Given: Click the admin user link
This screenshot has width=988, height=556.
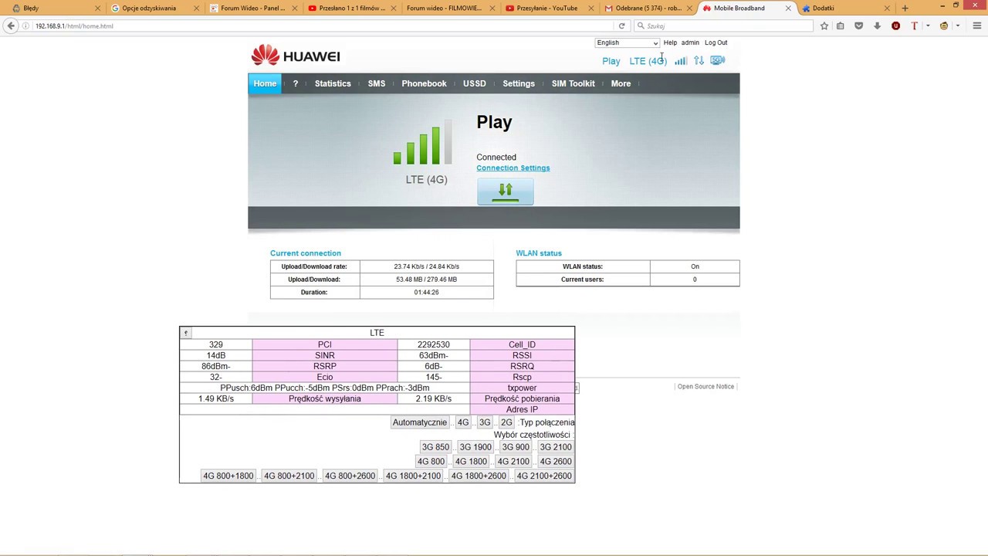Looking at the screenshot, I should (690, 42).
